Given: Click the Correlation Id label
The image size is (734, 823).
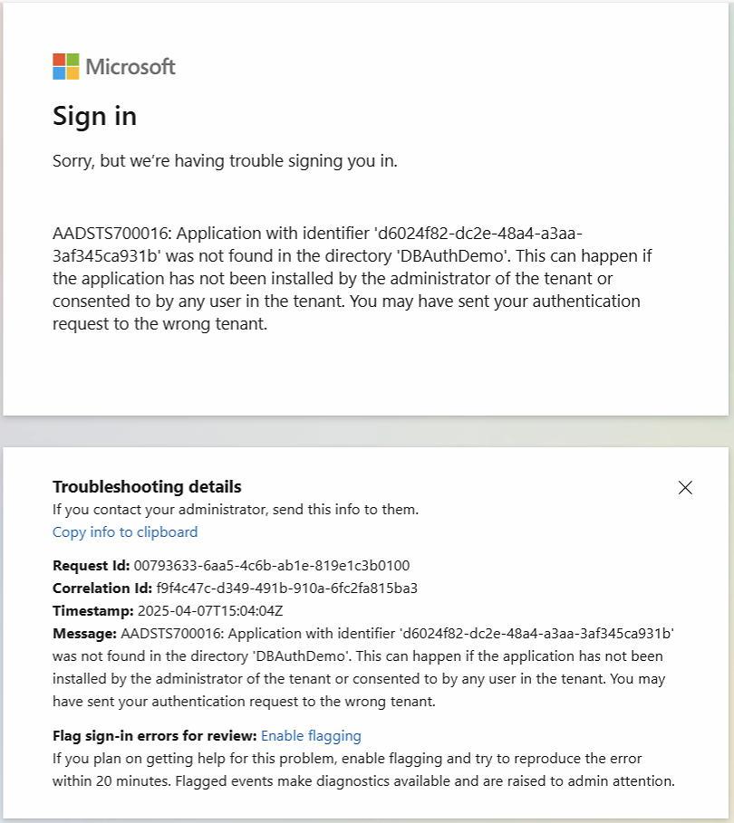Looking at the screenshot, I should point(102,589).
